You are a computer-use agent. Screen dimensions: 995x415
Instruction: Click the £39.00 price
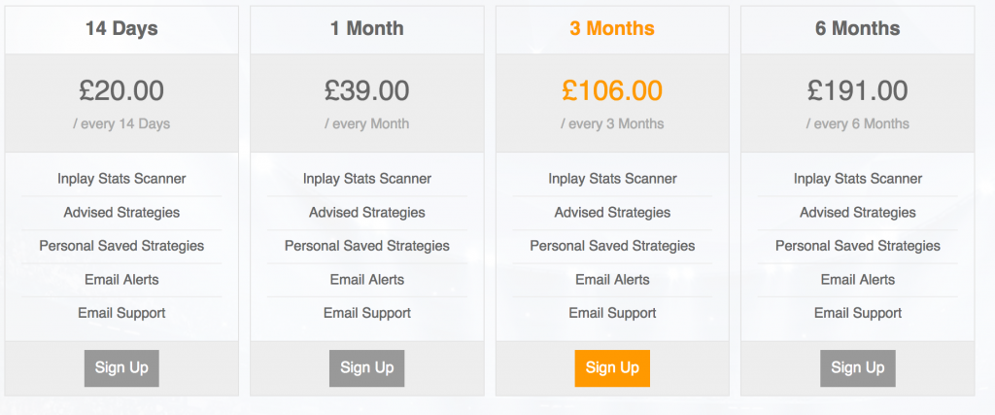click(x=366, y=90)
